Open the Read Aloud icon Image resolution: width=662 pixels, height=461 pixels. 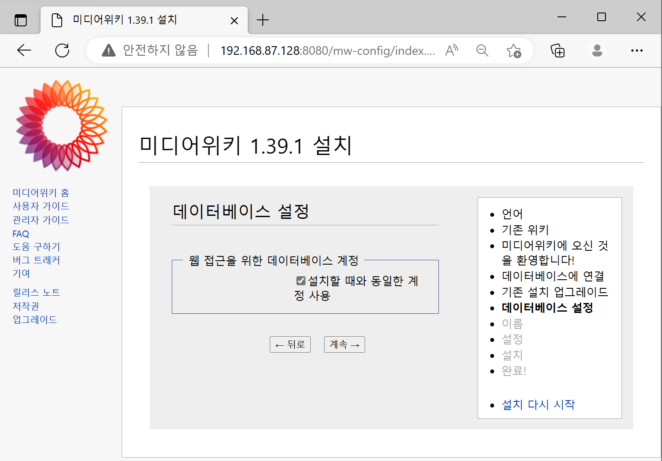tap(451, 51)
